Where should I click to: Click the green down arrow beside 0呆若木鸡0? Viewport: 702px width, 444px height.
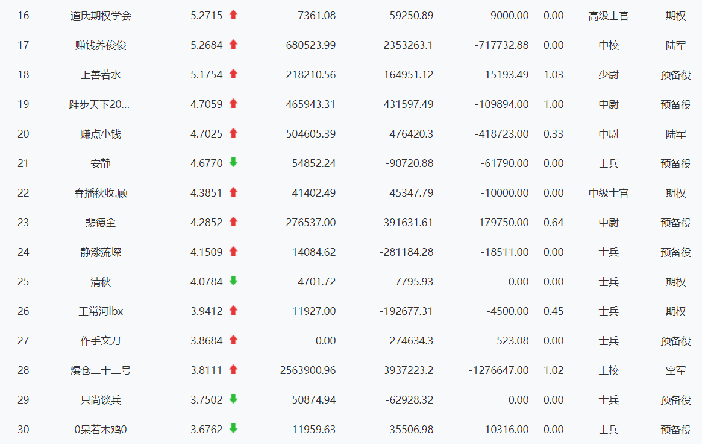233,429
